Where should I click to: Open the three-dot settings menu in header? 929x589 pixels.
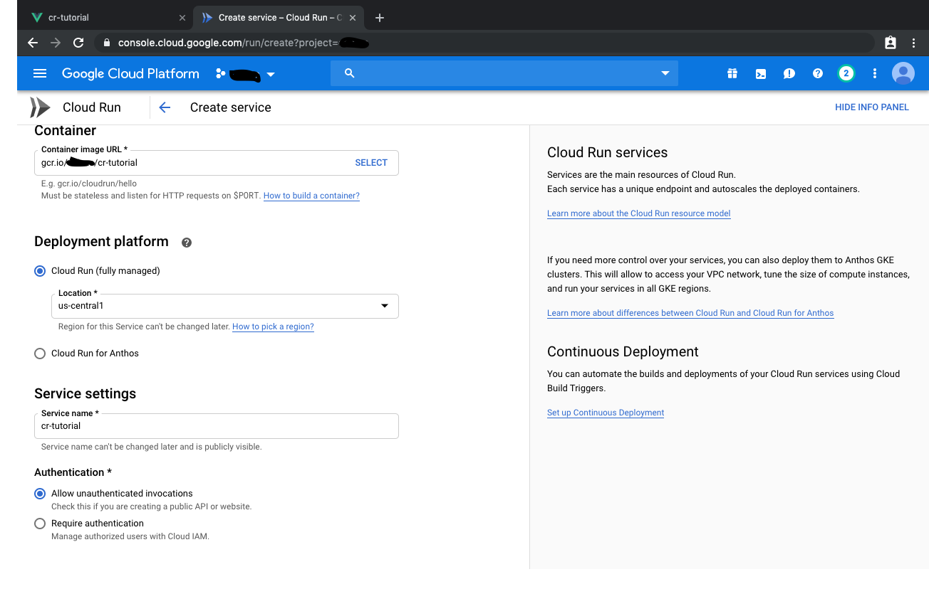[x=875, y=73]
